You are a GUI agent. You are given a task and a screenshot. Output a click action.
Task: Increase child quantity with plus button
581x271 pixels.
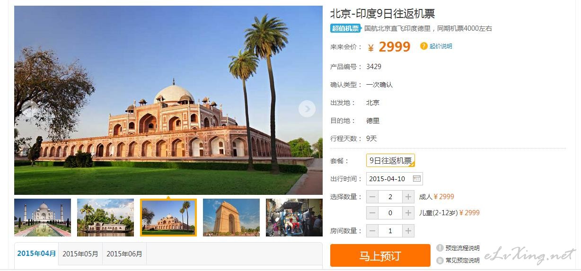point(408,213)
